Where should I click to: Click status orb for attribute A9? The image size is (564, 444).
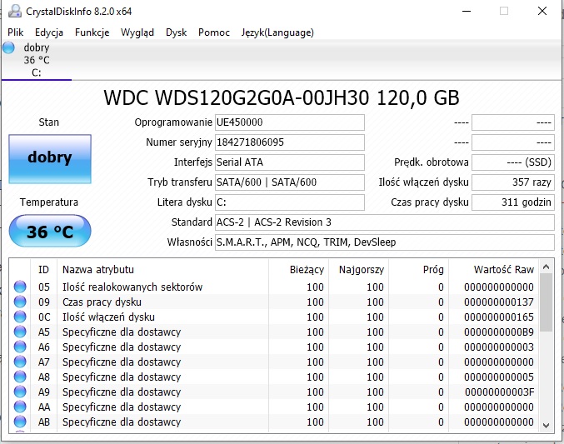click(x=20, y=392)
